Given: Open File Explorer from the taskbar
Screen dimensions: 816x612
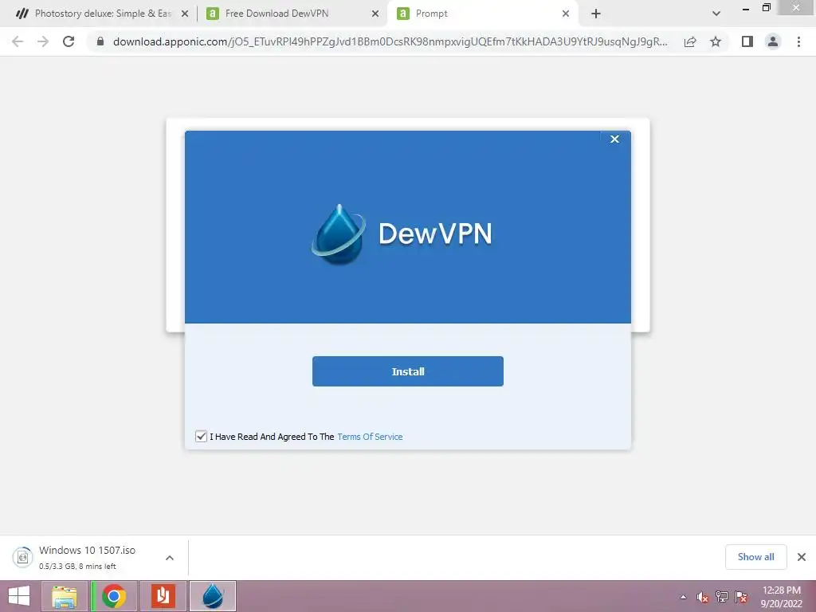Looking at the screenshot, I should tap(65, 596).
